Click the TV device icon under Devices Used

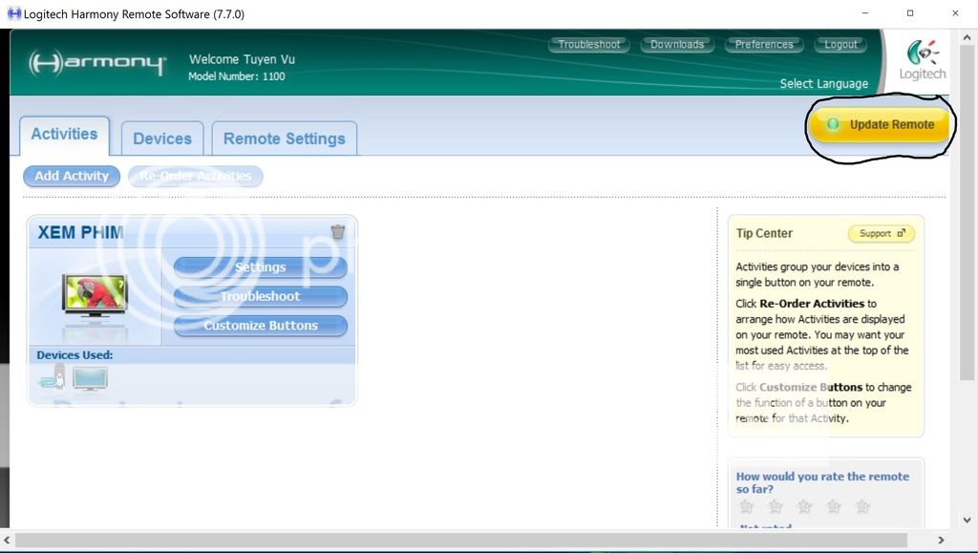(91, 379)
